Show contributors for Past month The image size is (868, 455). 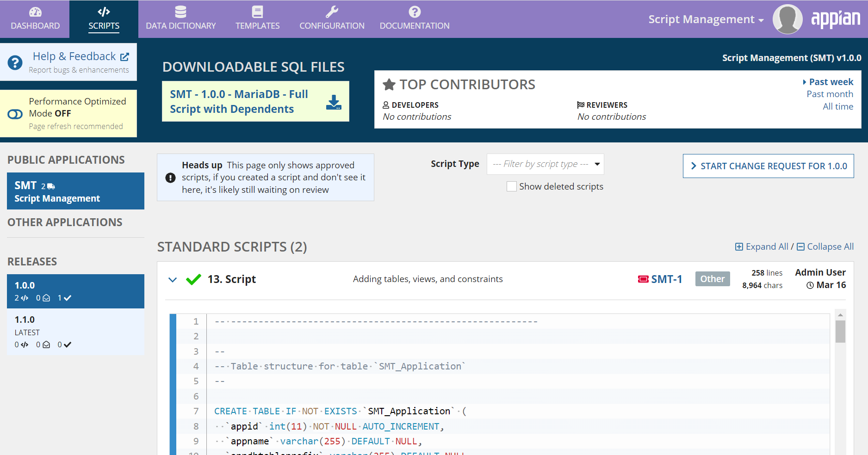tap(830, 94)
